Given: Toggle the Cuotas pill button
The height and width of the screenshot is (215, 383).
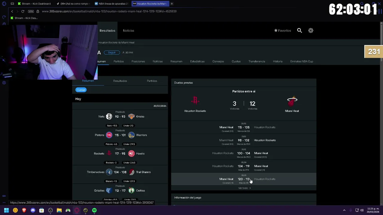Looking at the screenshot, I should tap(81, 90).
